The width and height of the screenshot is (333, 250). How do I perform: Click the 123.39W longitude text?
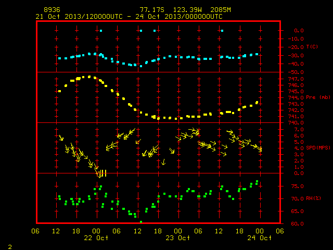[187, 10]
